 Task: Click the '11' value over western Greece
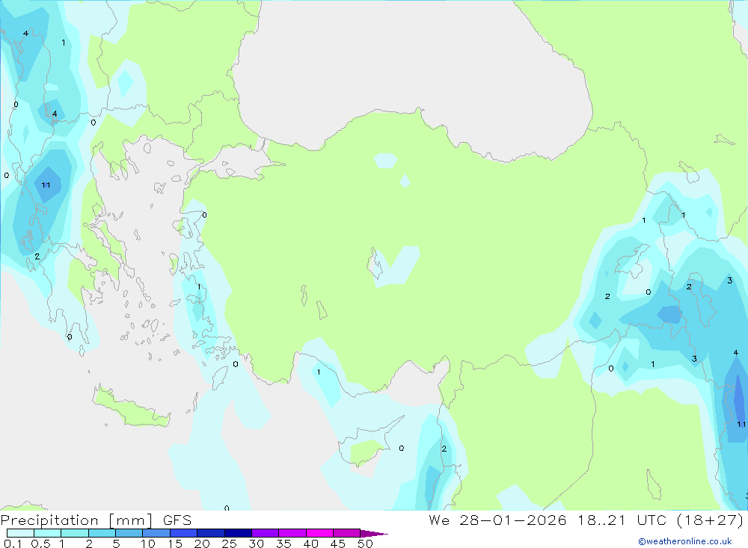(46, 185)
